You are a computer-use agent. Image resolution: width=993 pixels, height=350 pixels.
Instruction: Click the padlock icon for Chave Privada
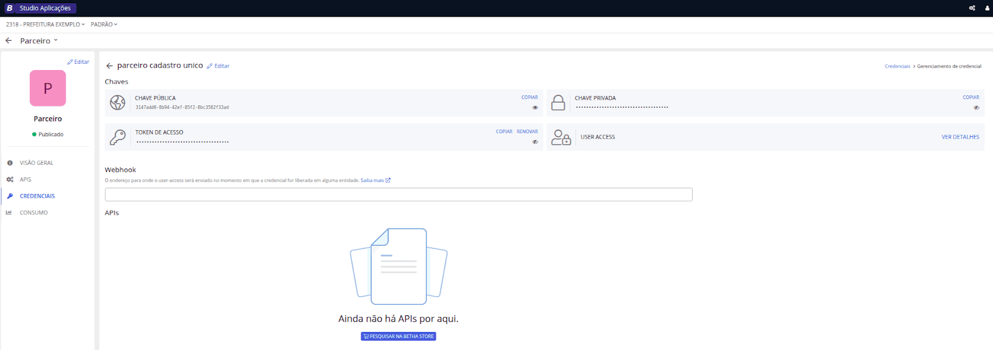coord(558,103)
